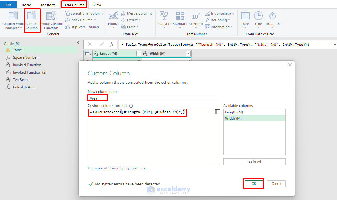This screenshot has height=200, width=337.
Task: Confirm formula bar with checkmark
Action: (x=101, y=45)
